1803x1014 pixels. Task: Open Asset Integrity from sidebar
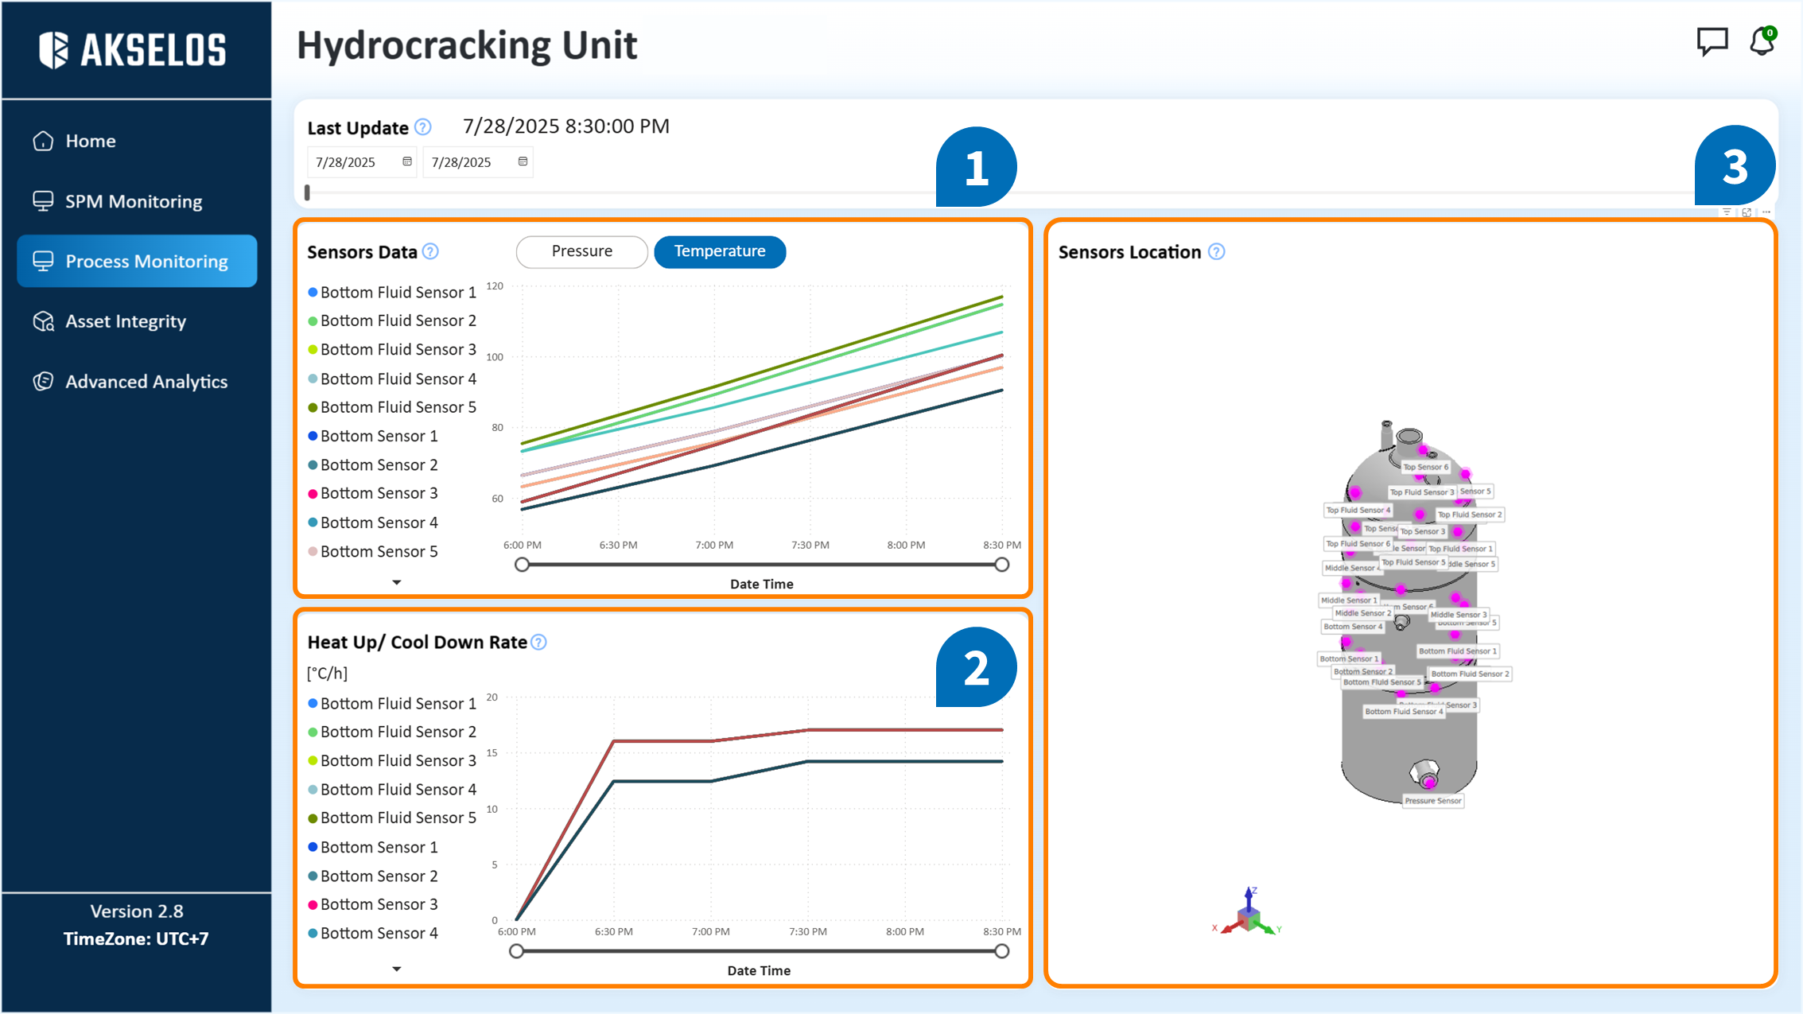coord(126,321)
